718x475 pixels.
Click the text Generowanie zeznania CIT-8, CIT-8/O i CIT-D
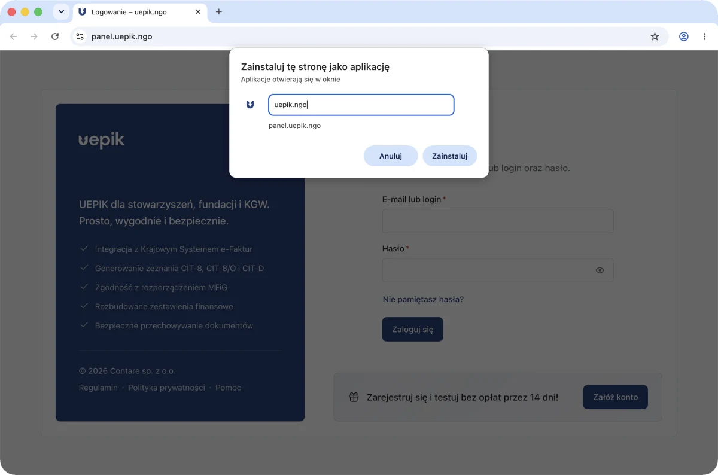180,269
